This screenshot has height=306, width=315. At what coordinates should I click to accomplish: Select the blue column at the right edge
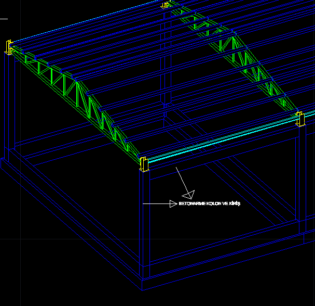pyautogui.click(x=299, y=177)
